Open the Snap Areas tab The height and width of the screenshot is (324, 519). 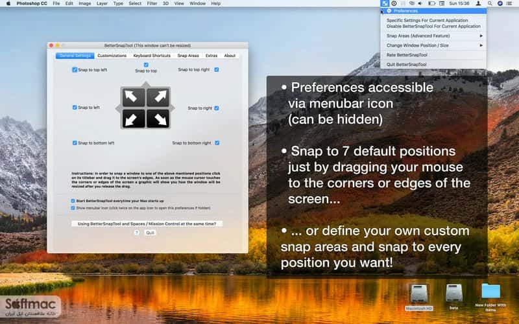click(188, 56)
